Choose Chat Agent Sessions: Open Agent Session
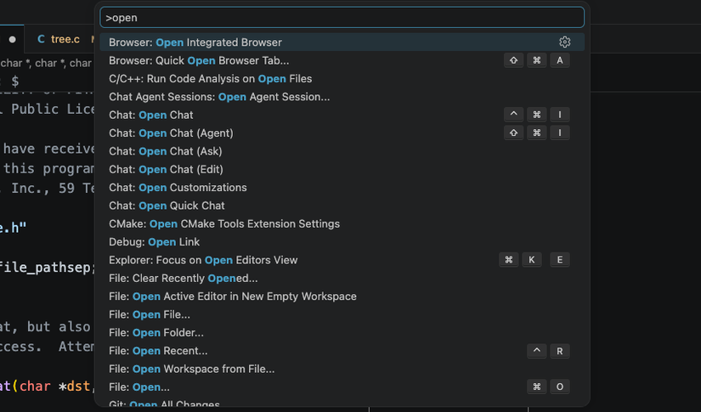Screen dimensions: 701x412 click(342, 97)
